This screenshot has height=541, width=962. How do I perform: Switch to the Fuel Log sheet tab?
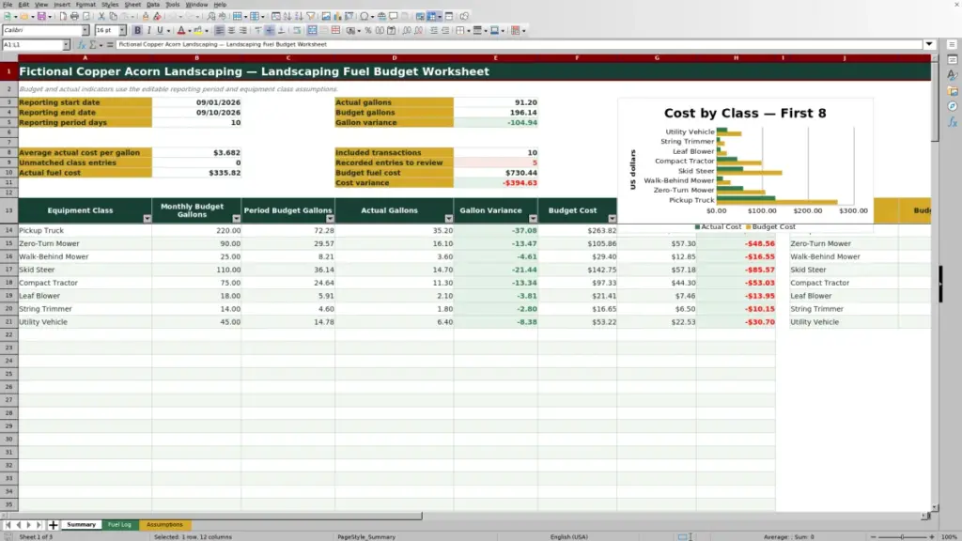point(119,525)
